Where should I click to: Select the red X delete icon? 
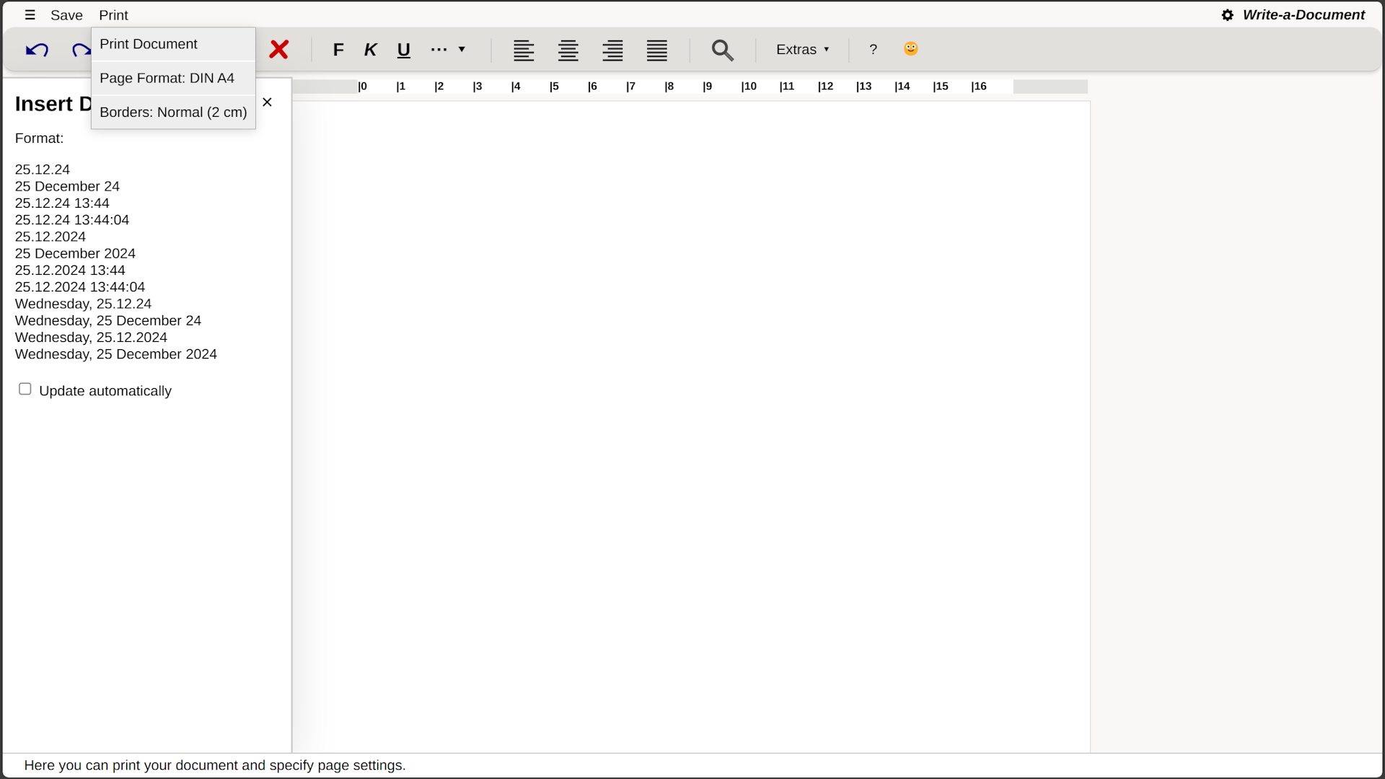click(279, 49)
